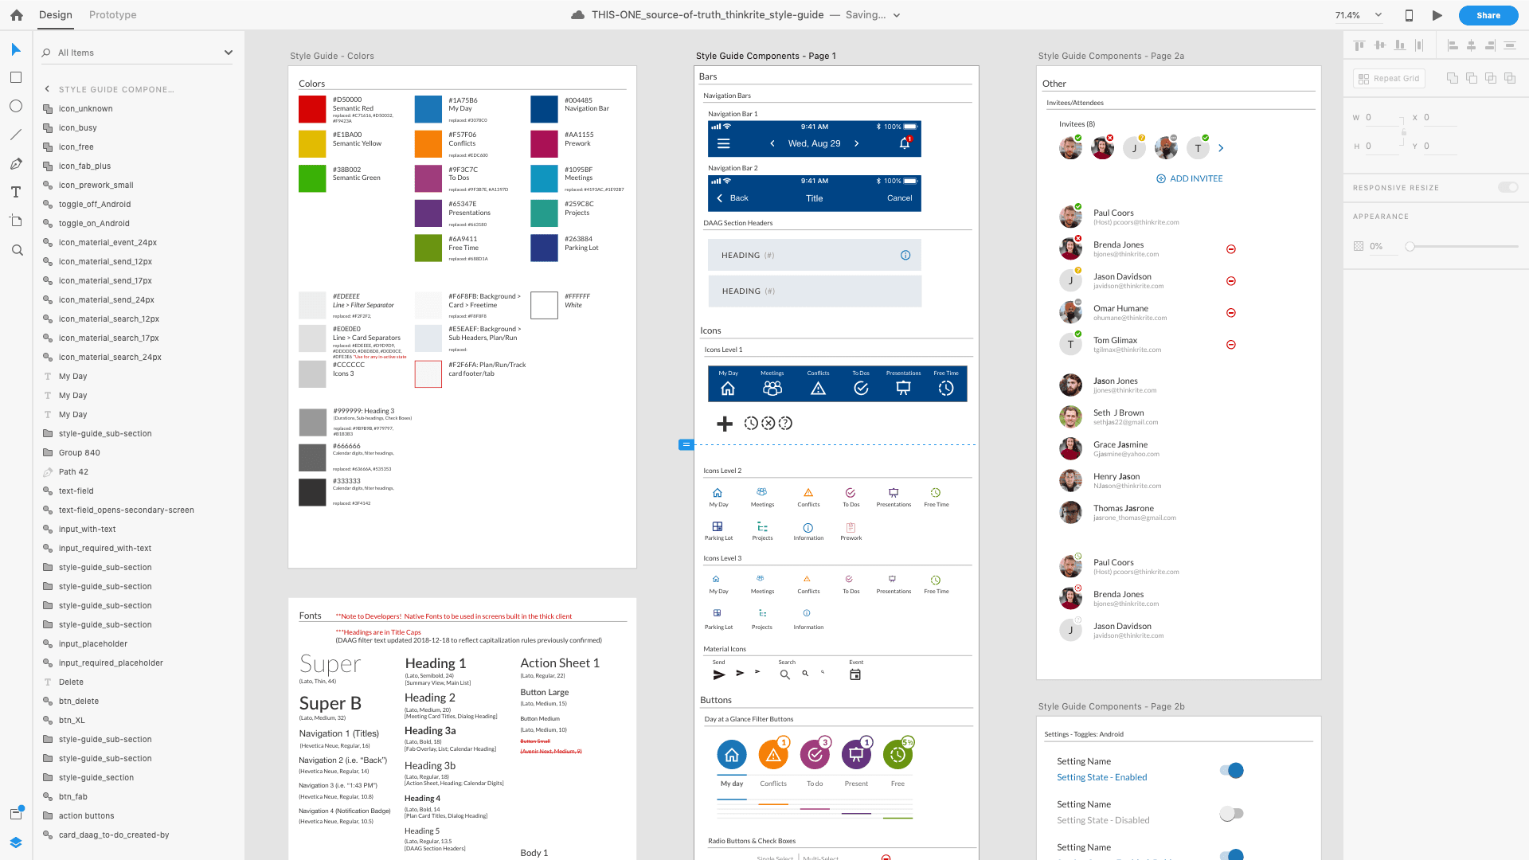1529x860 pixels.
Task: Toggle the disabled Setting State switch
Action: (1231, 813)
